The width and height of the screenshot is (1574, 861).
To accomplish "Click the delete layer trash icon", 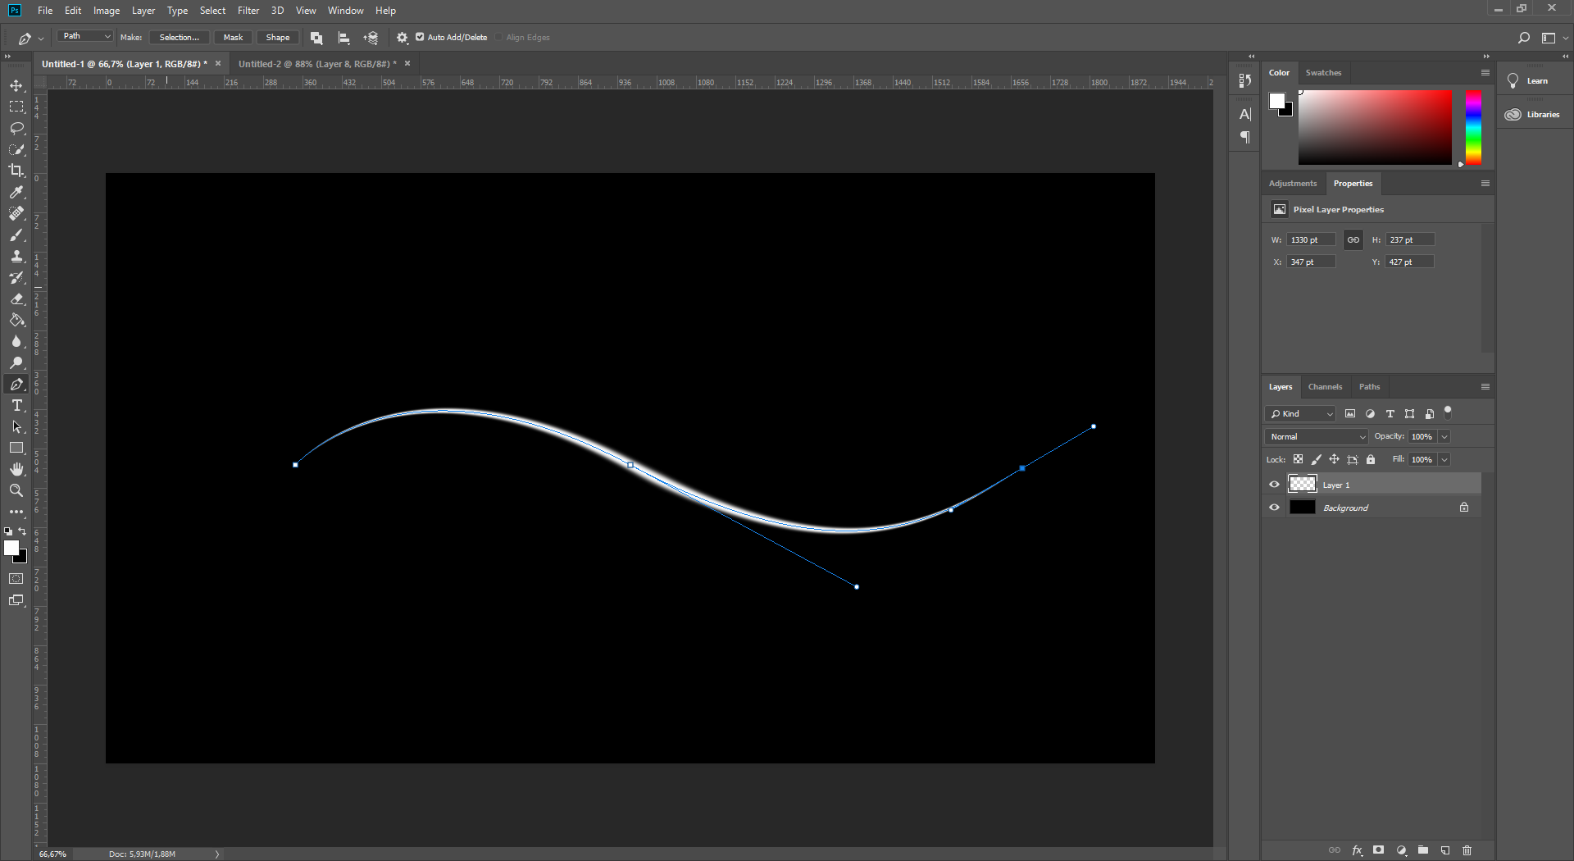I will pyautogui.click(x=1467, y=850).
